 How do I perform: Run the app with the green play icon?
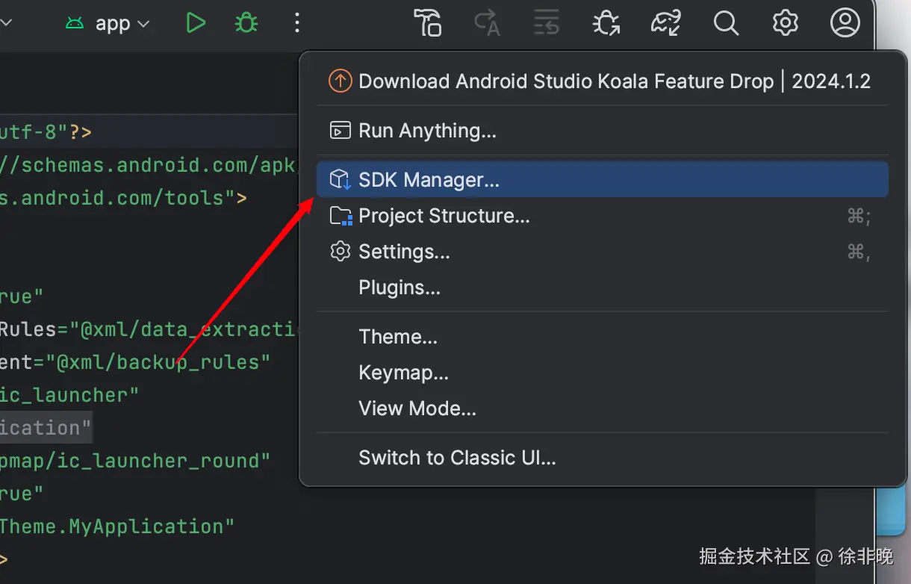[x=196, y=23]
